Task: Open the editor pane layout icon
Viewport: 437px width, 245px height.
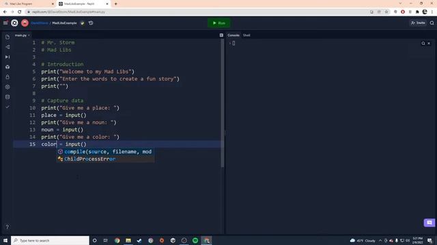Action: (221, 35)
